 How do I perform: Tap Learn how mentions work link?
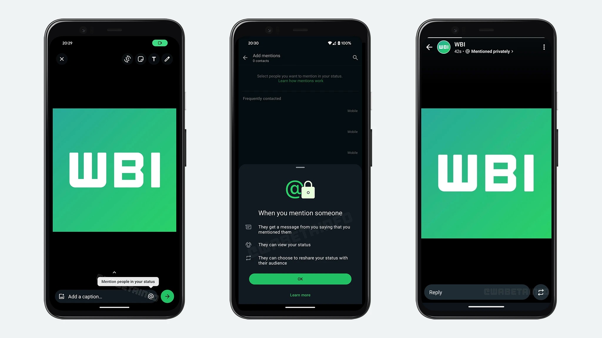(x=301, y=80)
